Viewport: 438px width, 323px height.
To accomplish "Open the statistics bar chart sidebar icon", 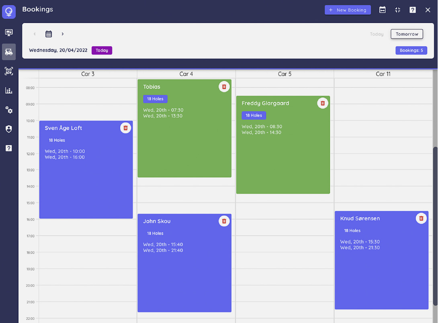I will (x=9, y=90).
